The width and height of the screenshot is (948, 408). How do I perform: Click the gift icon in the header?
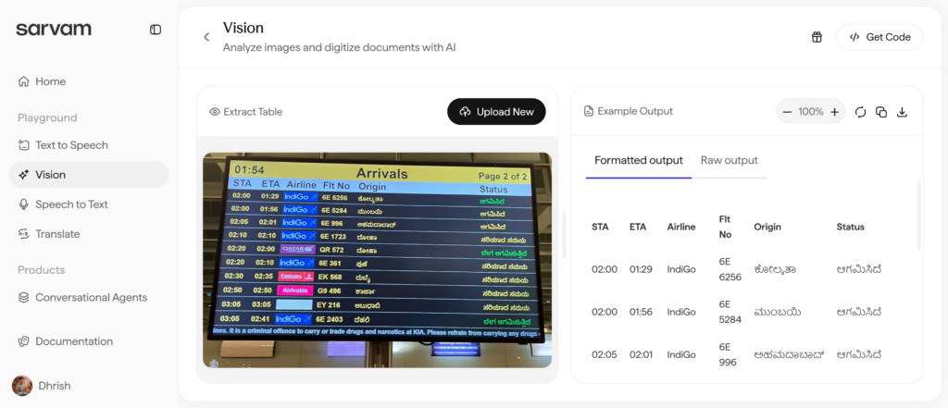coord(817,37)
